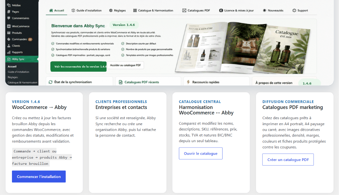Select Abby Sync in the sidebar
The width and height of the screenshot is (339, 195).
(x=22, y=59)
